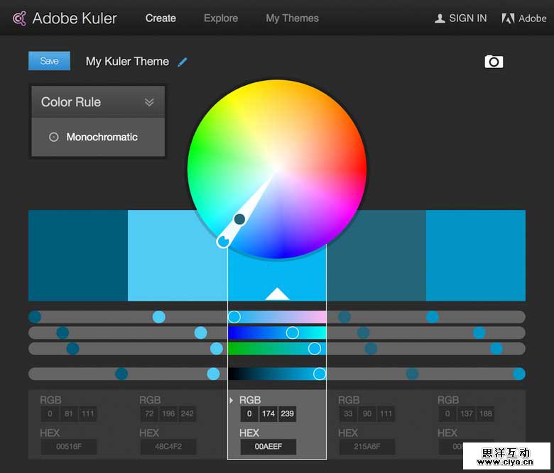This screenshot has height=473, width=554.
Task: Open the Explore tab
Action: coord(221,18)
